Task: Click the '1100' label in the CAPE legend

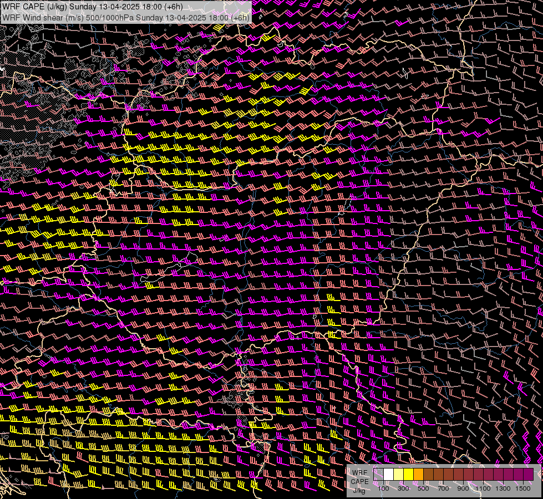Action: pyautogui.click(x=483, y=488)
